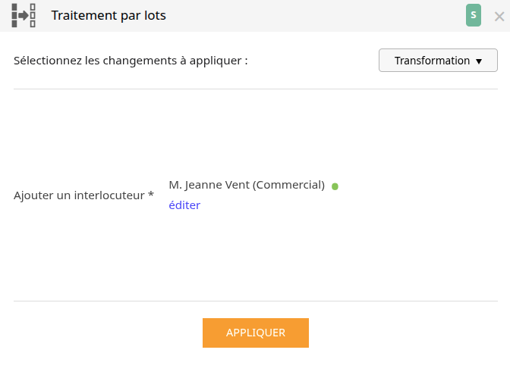Viewport: 510px width, 378px height.
Task: Click the green S badge icon
Action: pos(474,15)
